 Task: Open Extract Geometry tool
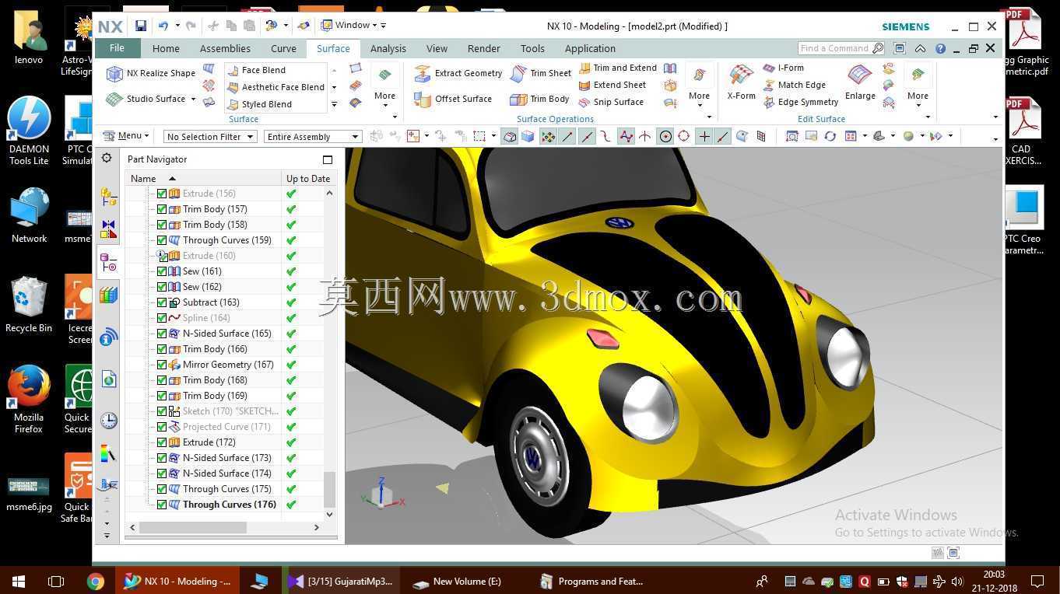coord(458,73)
